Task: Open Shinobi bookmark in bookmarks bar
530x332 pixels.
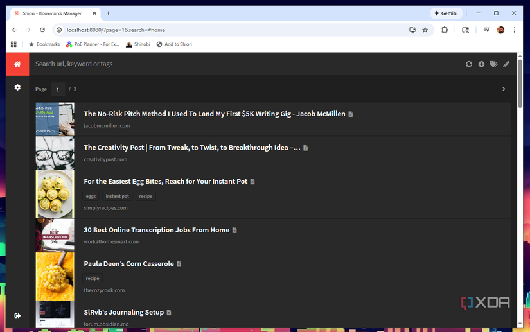Action: tap(138, 44)
